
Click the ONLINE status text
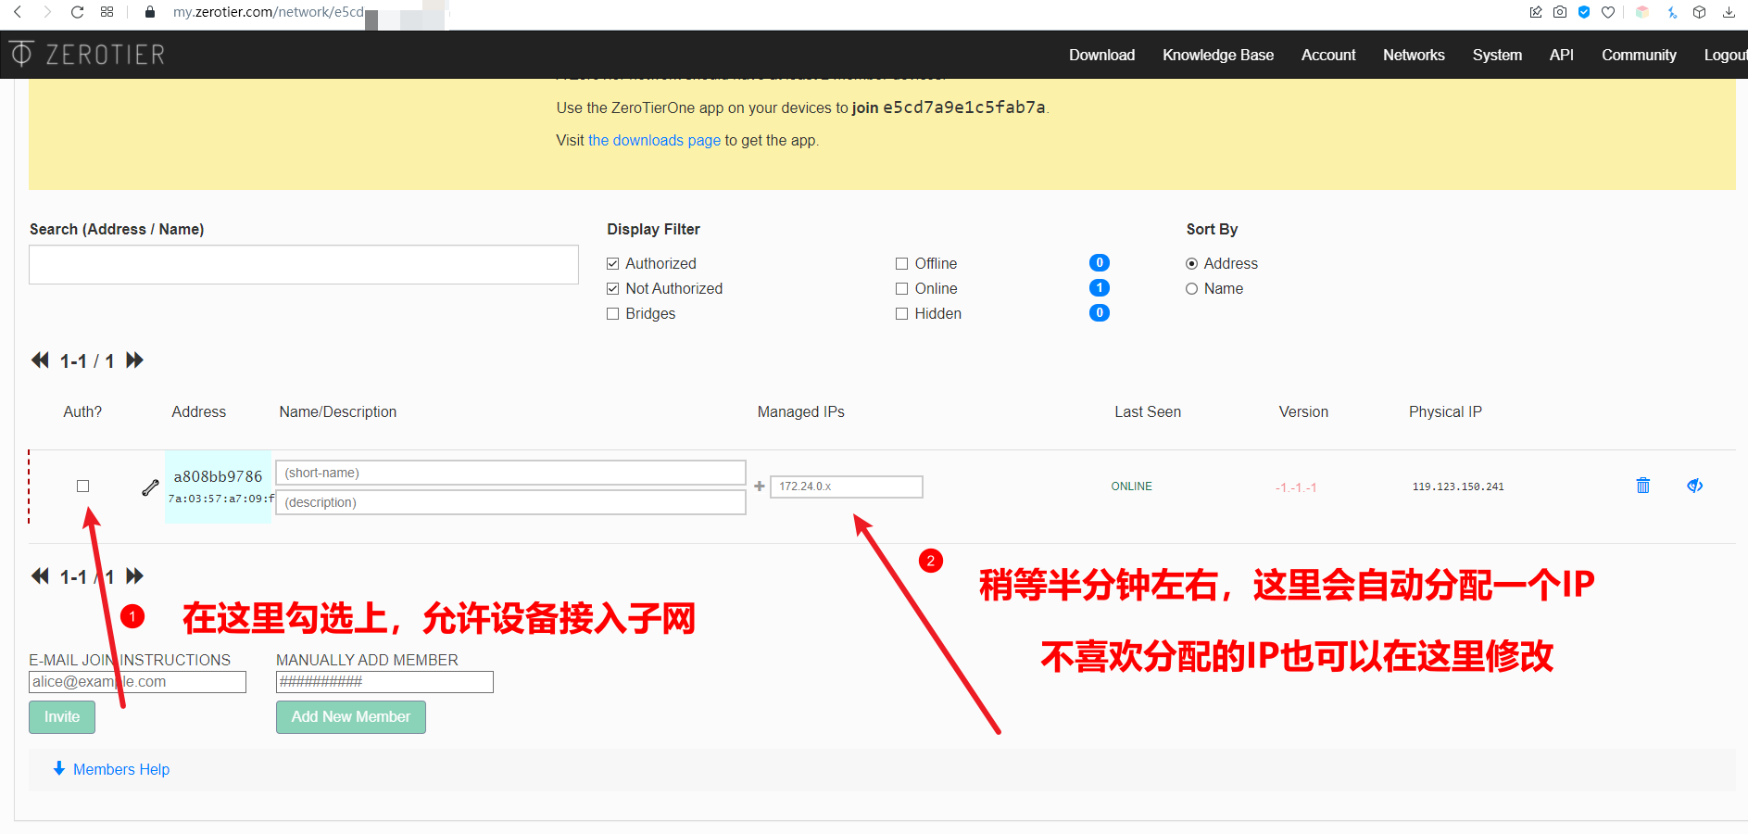click(x=1132, y=486)
